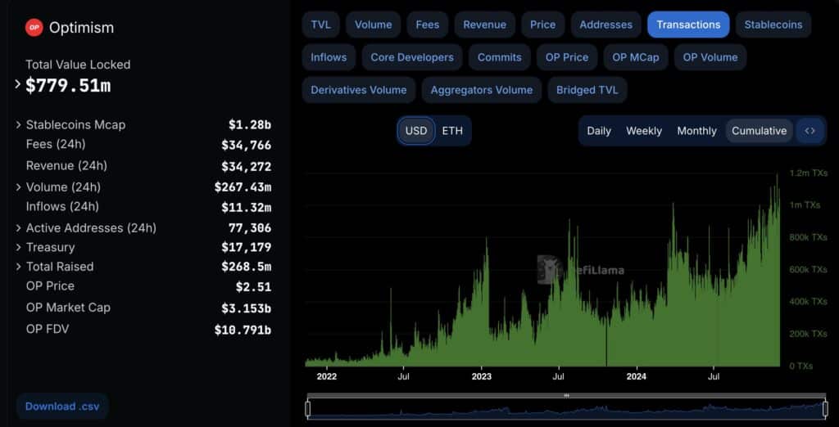839x427 pixels.
Task: Expand the Active Addresses (24h) row
Action: point(19,228)
